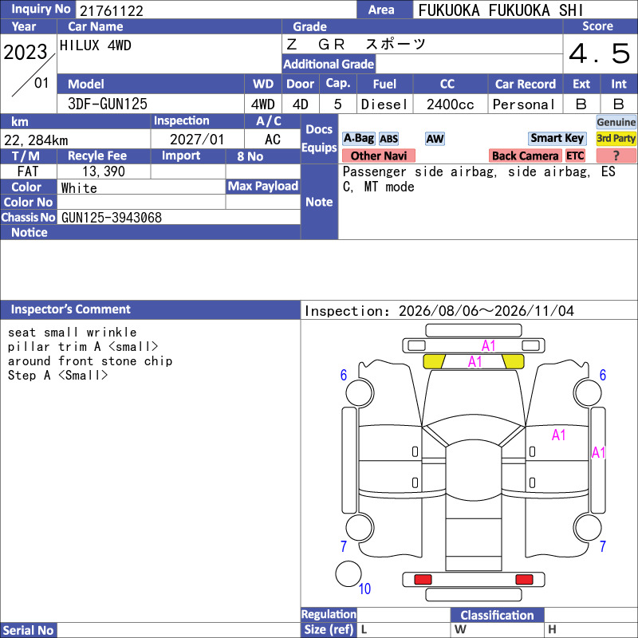Click the Genuine badge
The width and height of the screenshot is (638, 638).
616,122
